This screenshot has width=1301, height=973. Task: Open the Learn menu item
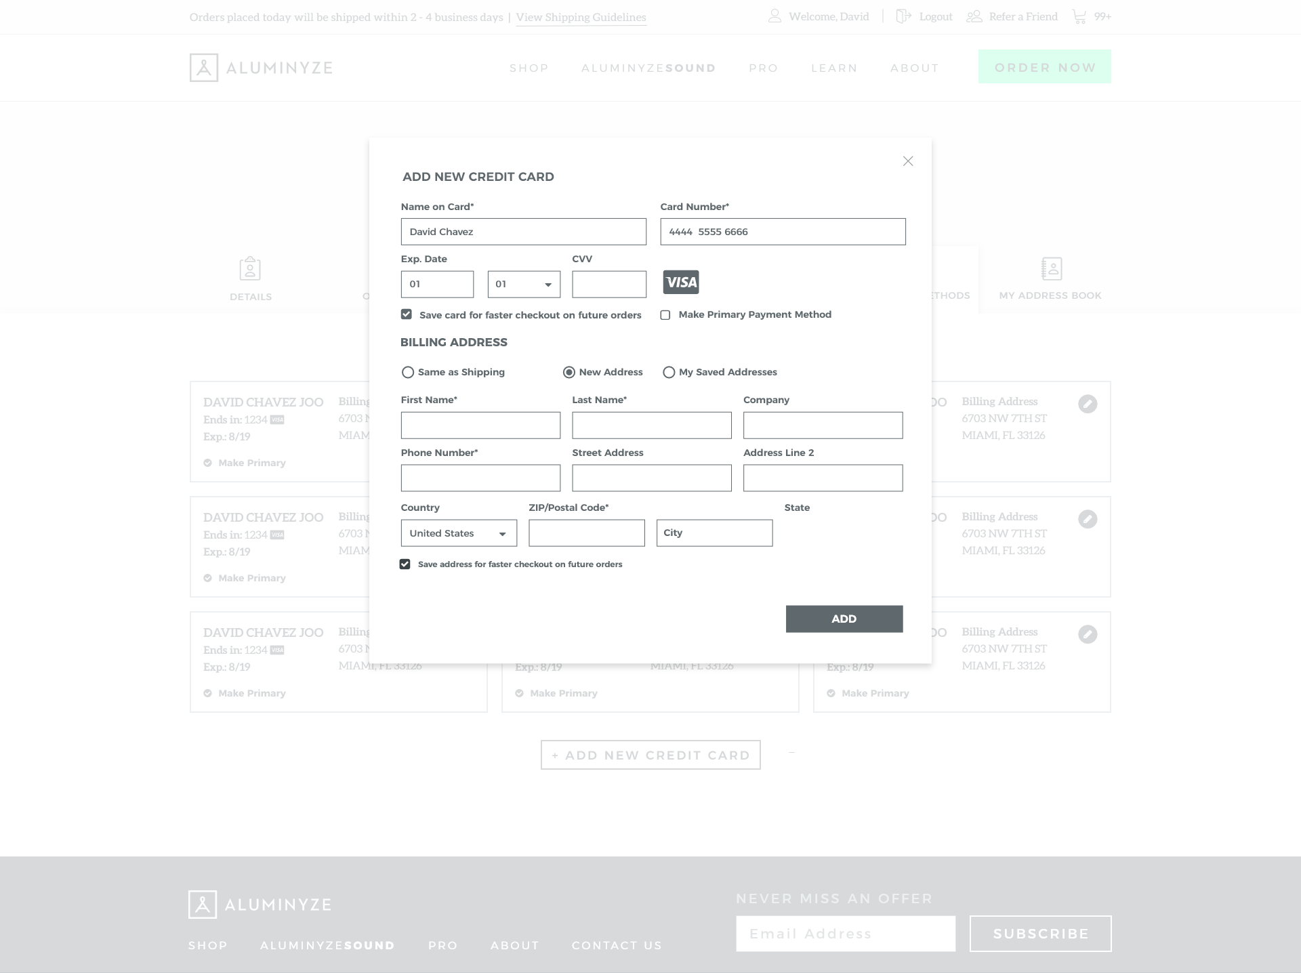833,68
